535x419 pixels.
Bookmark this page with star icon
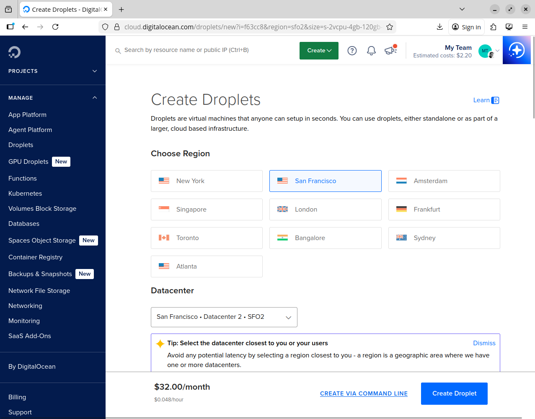(390, 27)
